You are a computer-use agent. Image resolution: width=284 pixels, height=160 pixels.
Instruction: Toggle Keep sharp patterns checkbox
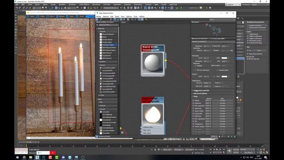pyautogui.click(x=248, y=54)
